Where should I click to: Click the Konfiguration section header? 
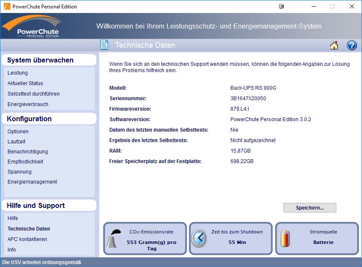point(49,119)
